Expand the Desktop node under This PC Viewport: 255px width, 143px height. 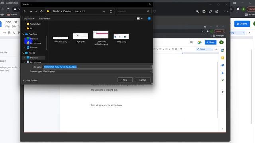tap(25, 58)
